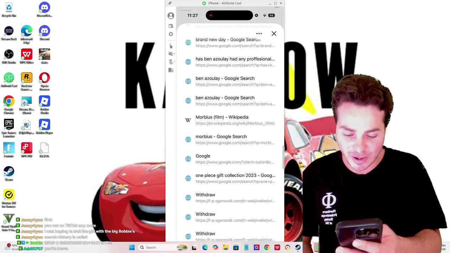Open 'brand new day - Google Search' entry

coord(230,43)
